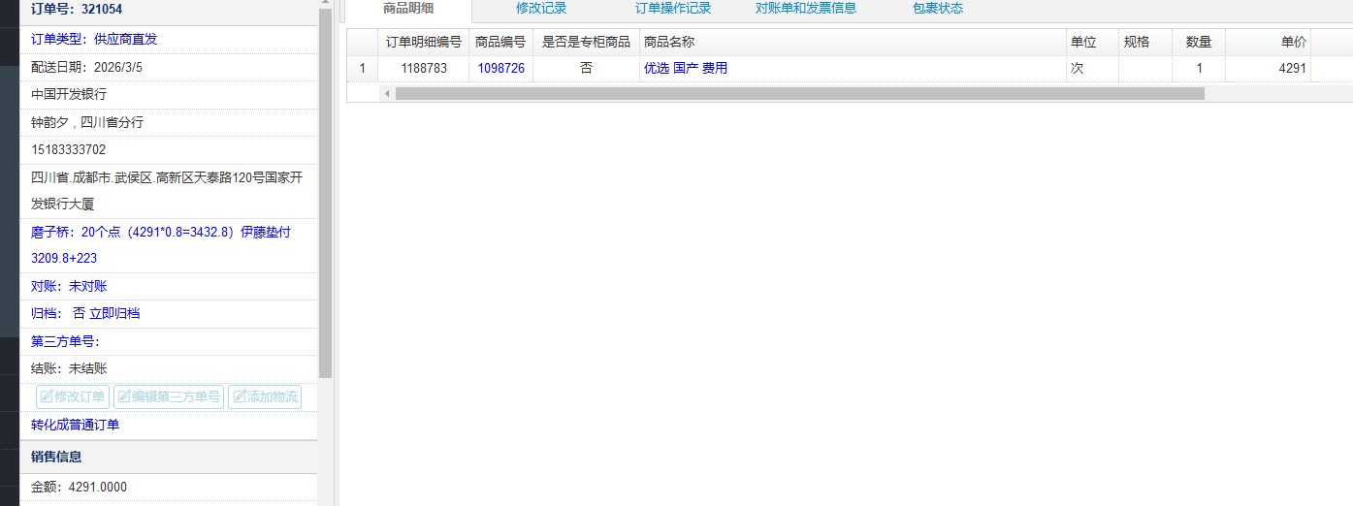Click the table's left scroll arrow
The image size is (1353, 506).
(386, 94)
